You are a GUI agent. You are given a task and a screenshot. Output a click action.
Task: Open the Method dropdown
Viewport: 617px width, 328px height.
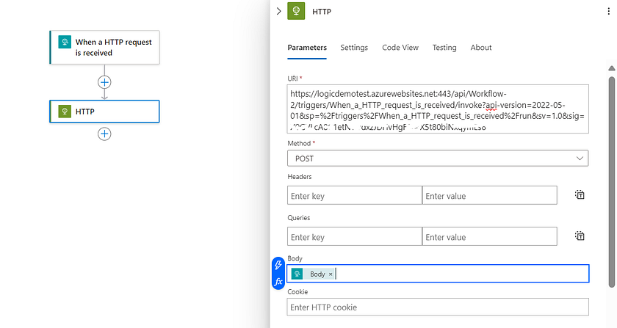tap(438, 158)
